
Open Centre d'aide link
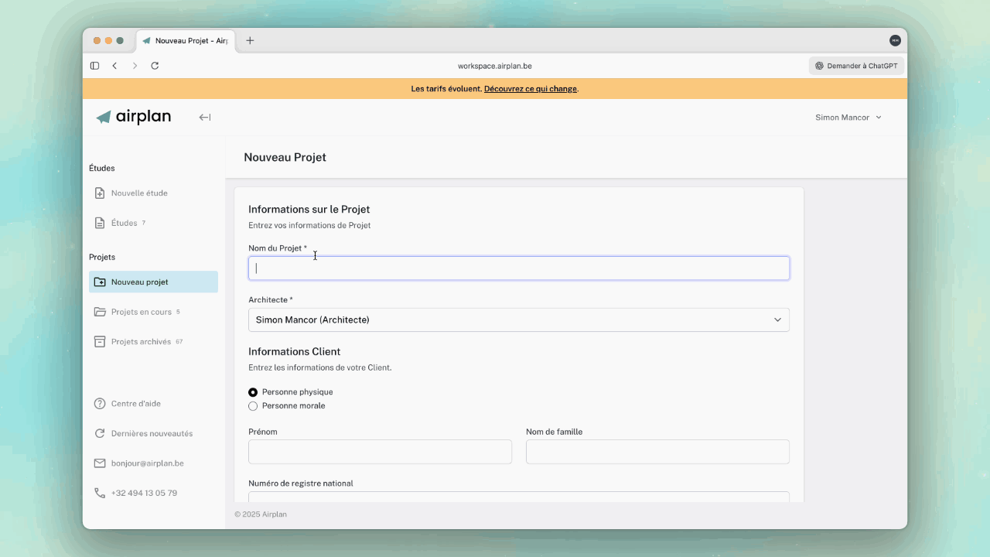coord(136,404)
